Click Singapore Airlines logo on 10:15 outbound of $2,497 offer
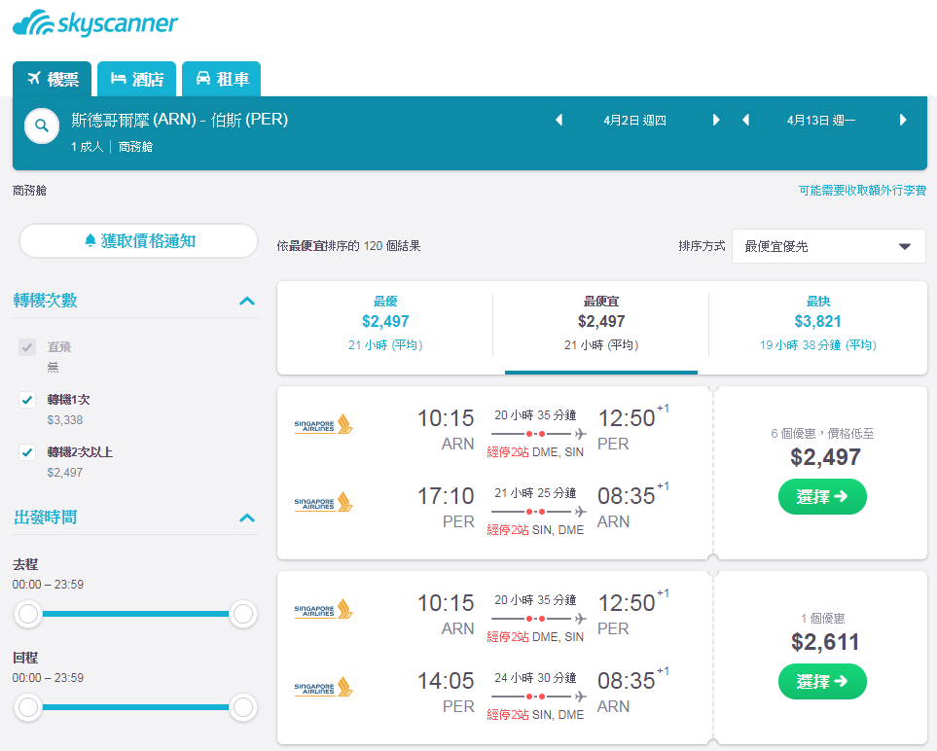The image size is (937, 751). [x=323, y=424]
